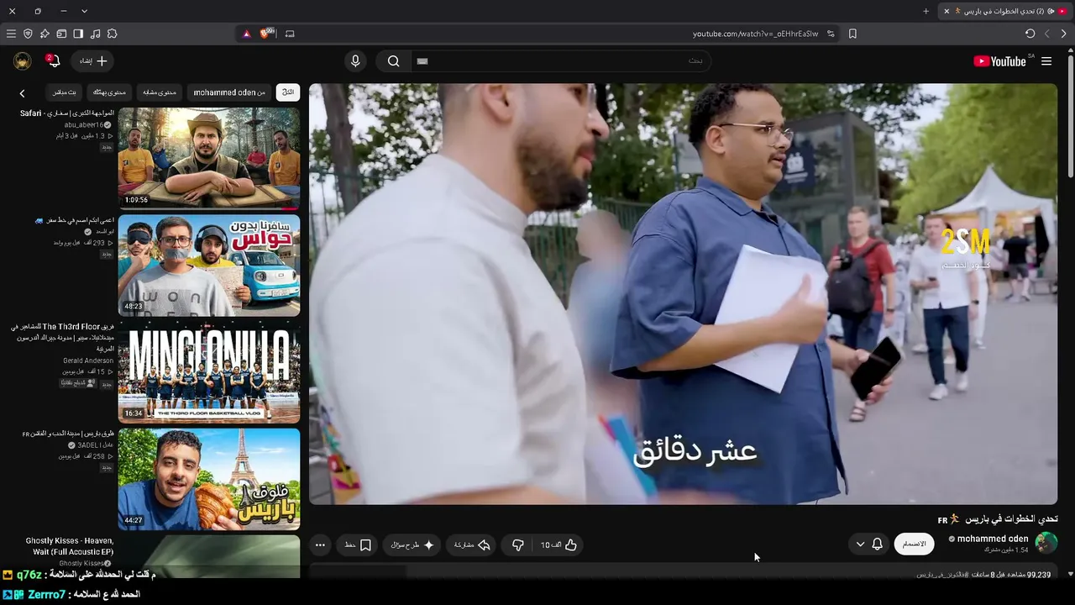
Task: Open the mohammed oden channel avatar
Action: coord(1046,543)
